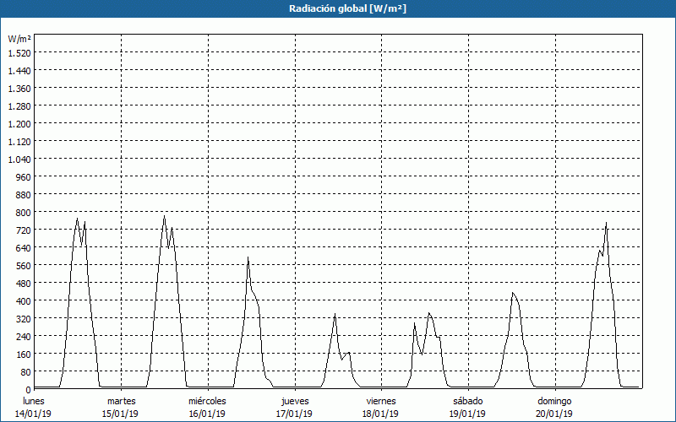Click the '240' y-axis value

[24, 336]
